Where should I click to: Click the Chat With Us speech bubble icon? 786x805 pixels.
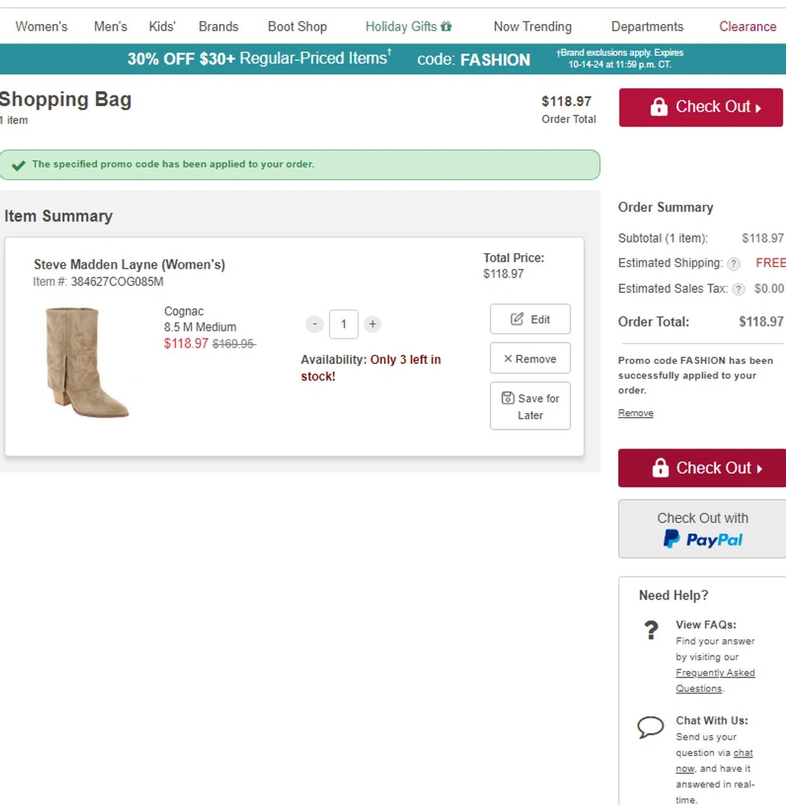[650, 727]
